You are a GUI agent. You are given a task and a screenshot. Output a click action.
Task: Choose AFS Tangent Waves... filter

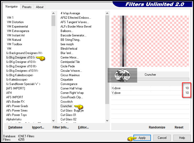[x=75, y=22]
